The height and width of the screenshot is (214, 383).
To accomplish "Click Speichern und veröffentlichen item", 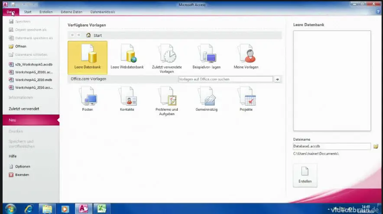I will tap(22, 144).
